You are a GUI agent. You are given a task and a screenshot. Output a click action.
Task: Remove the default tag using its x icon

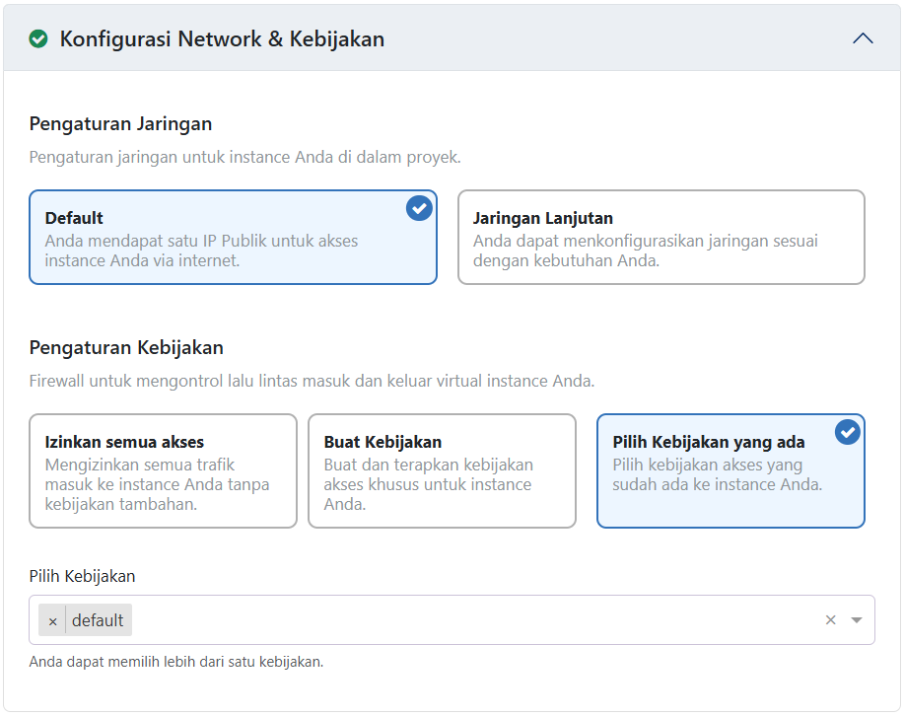52,620
